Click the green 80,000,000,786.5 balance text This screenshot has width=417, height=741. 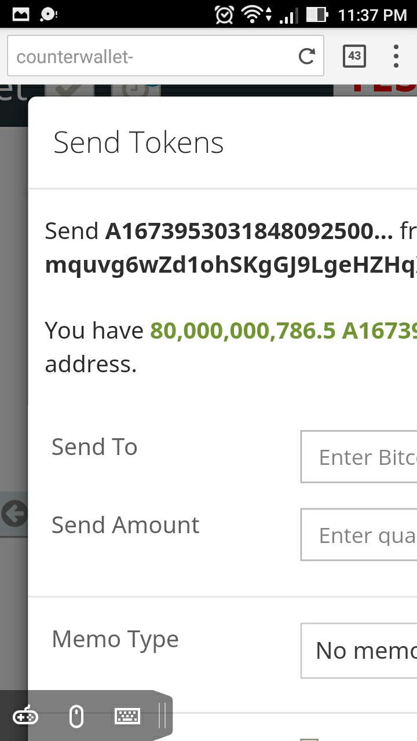tap(242, 331)
